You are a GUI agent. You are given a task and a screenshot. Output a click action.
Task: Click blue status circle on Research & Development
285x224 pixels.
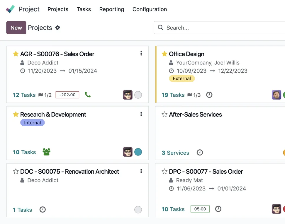coord(138,152)
